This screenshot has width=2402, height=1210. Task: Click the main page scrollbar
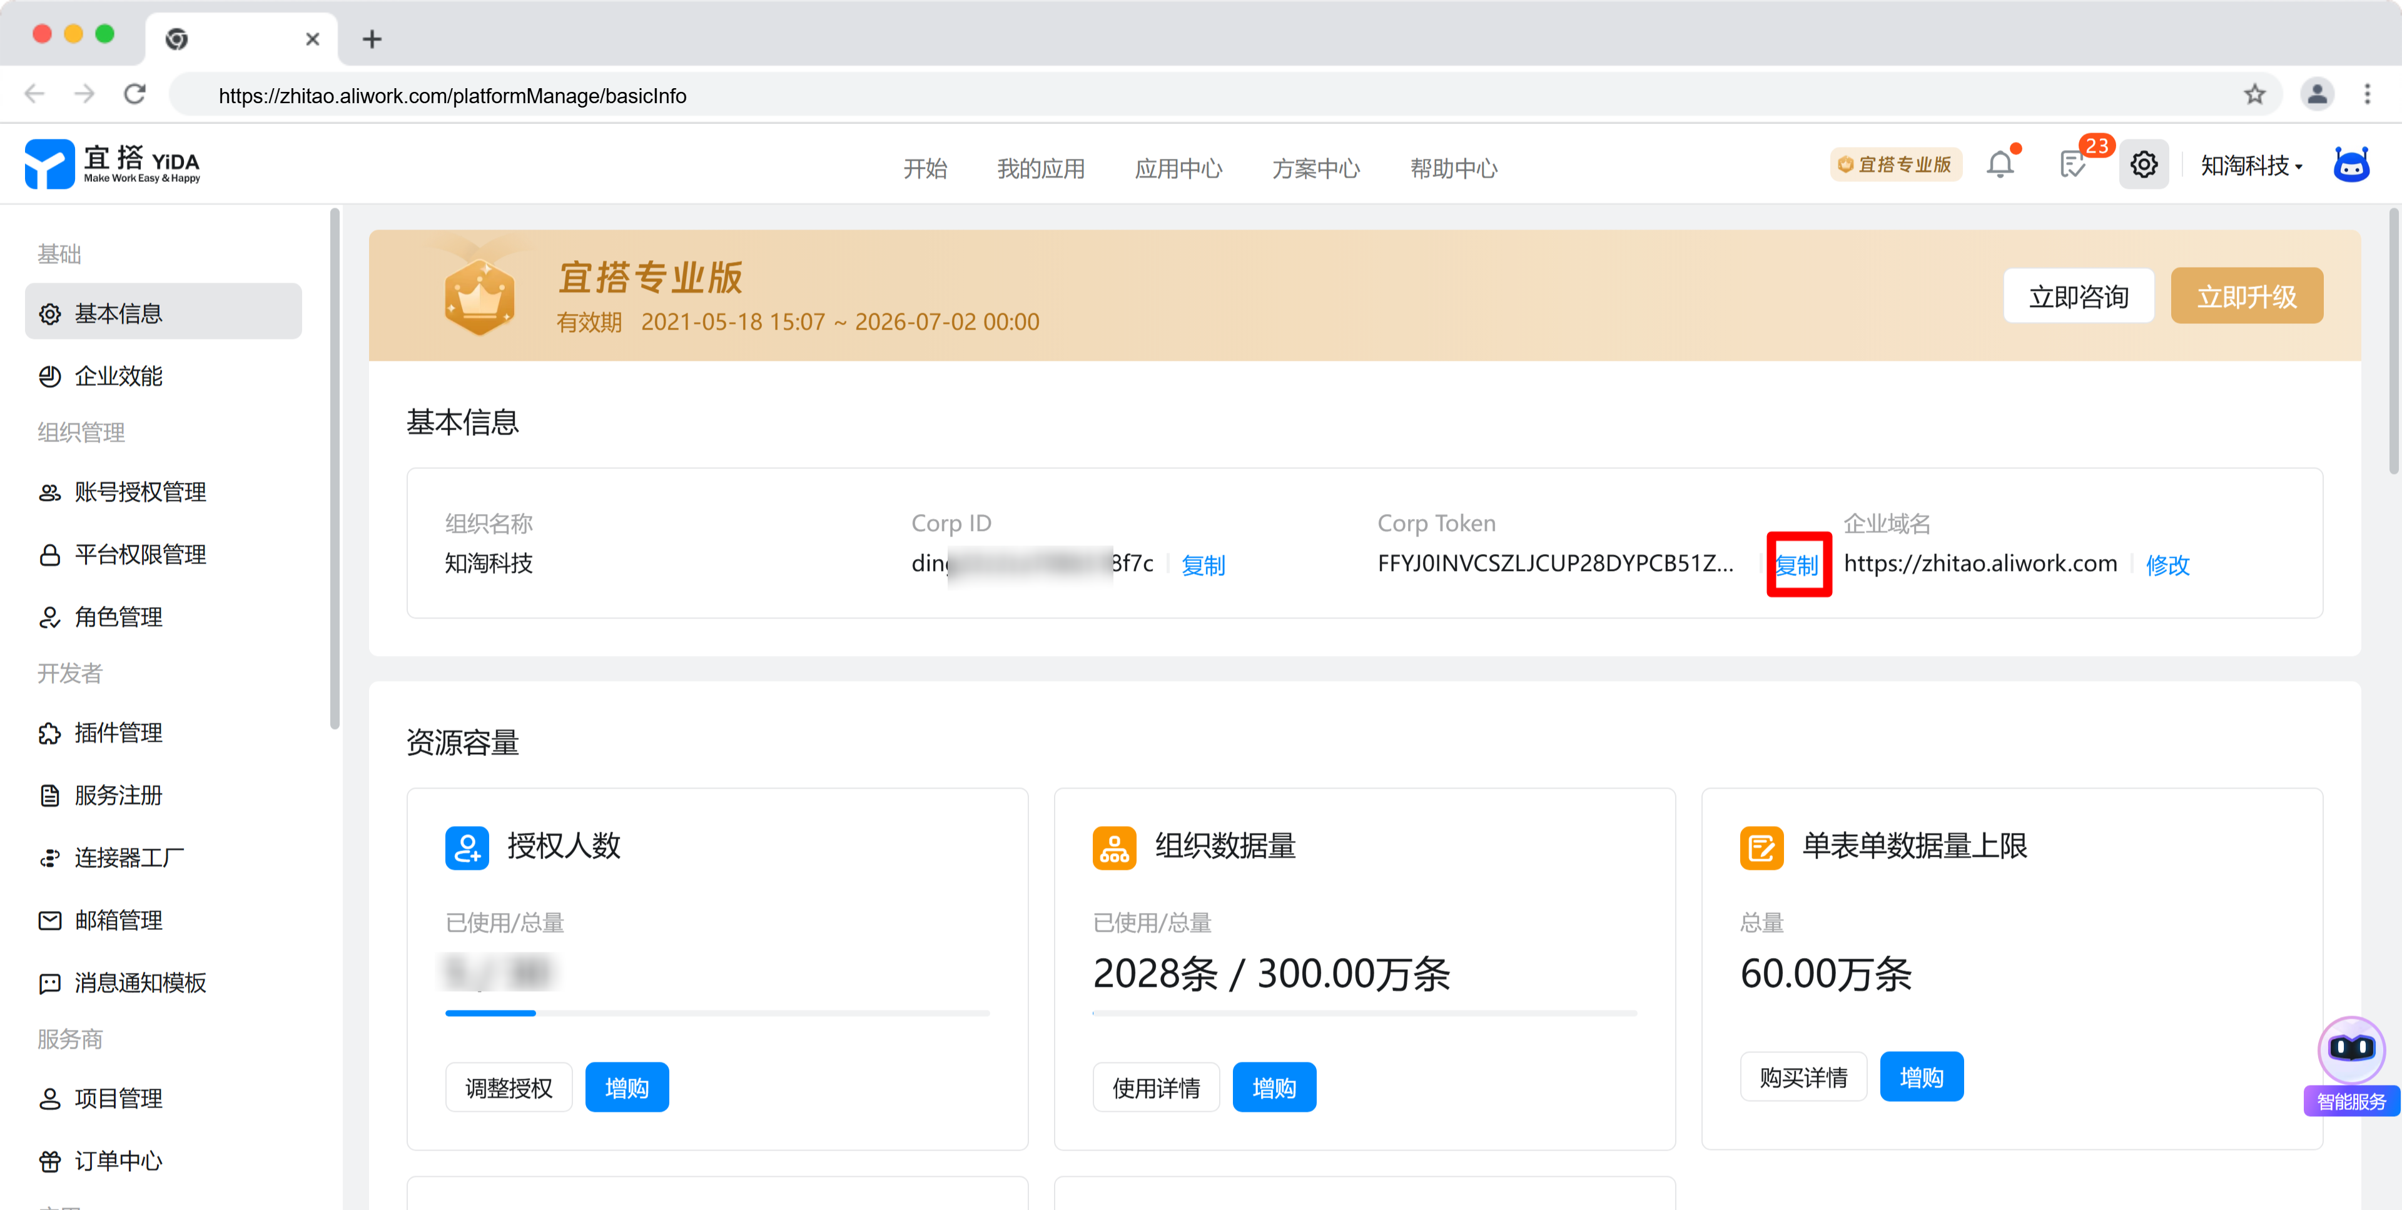click(x=2394, y=342)
